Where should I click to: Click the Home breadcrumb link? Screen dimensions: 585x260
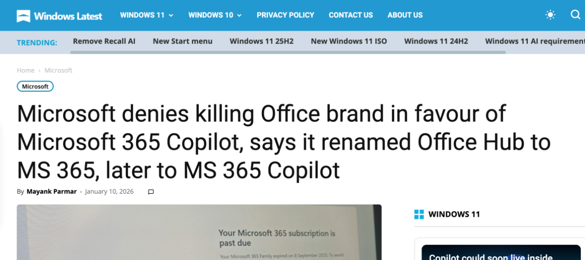click(x=26, y=70)
